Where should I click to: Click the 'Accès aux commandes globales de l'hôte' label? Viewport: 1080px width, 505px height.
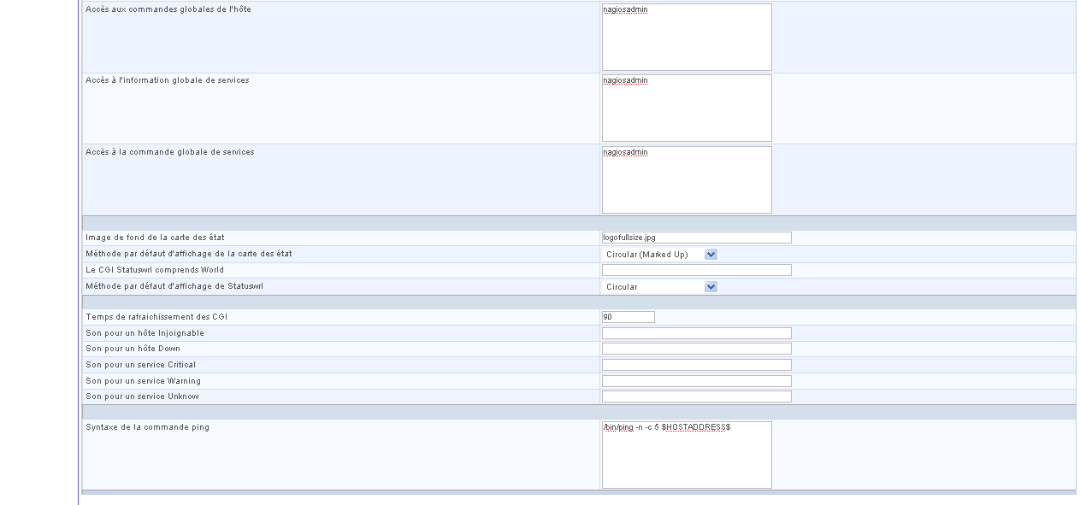(168, 9)
